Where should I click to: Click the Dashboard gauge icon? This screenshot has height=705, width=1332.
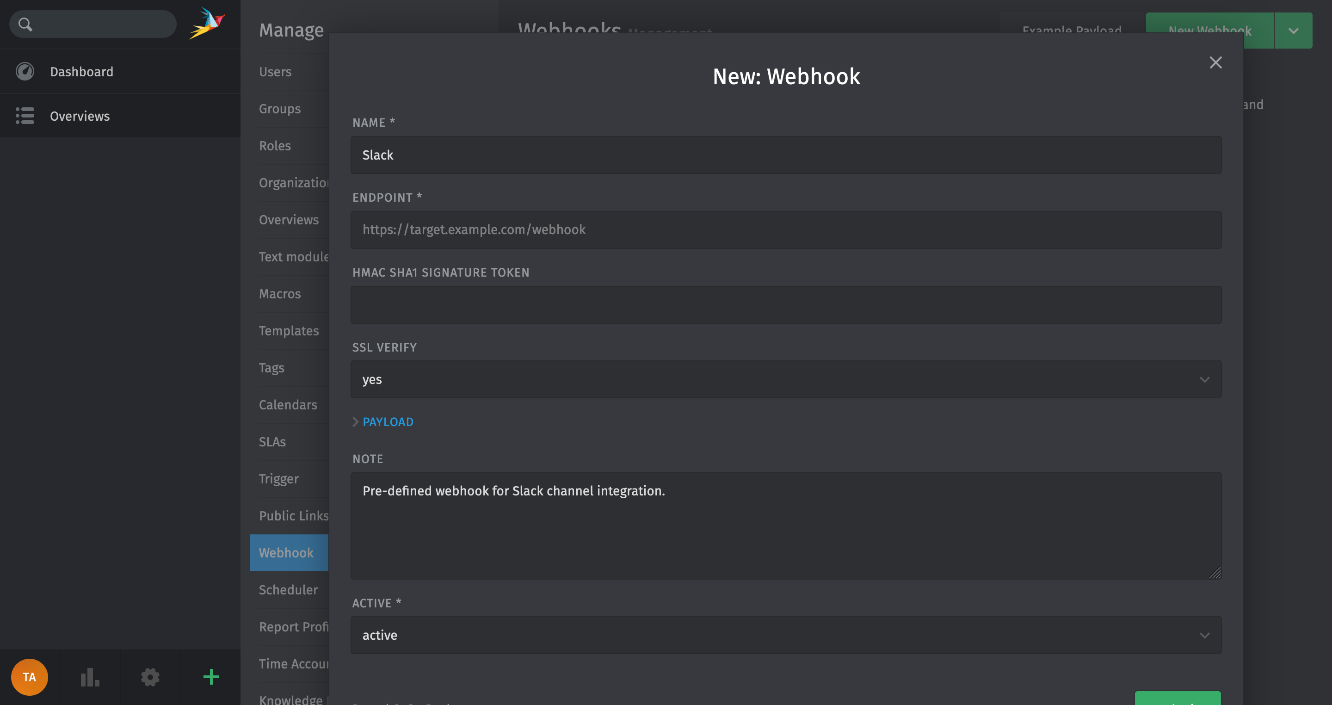point(25,71)
